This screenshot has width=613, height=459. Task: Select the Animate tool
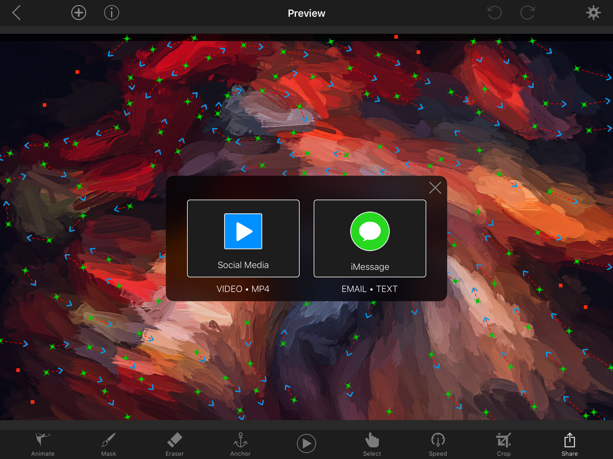[x=43, y=444]
